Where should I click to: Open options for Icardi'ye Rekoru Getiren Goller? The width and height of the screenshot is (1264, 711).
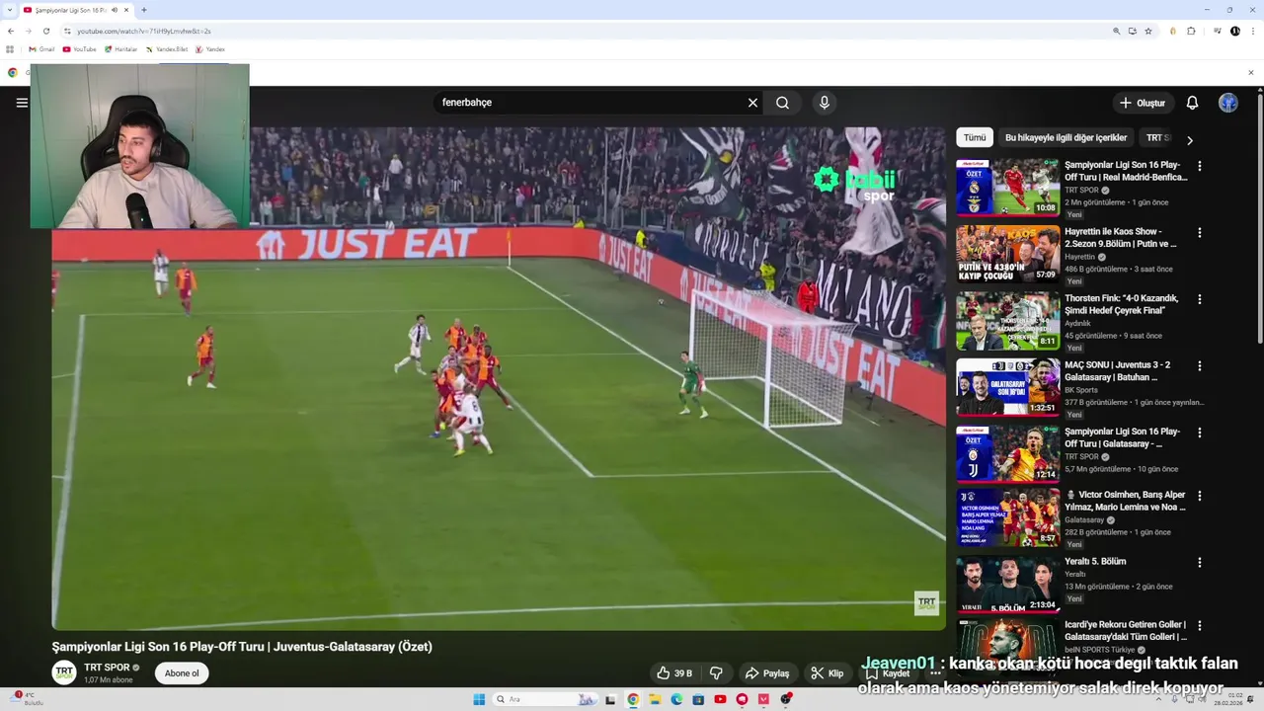coord(1200,626)
